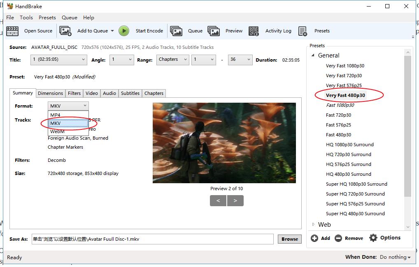Select the Very Fast 480p30 preset
Screen dimensions: 419x267
pyautogui.click(x=345, y=95)
